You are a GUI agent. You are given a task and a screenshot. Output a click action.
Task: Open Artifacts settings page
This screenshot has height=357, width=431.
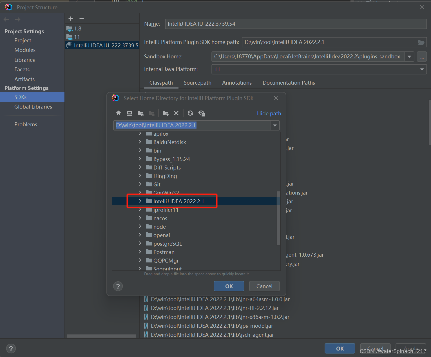point(24,79)
